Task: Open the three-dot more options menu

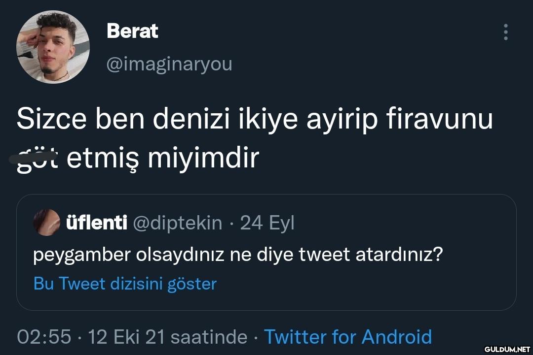Action: pos(505,32)
